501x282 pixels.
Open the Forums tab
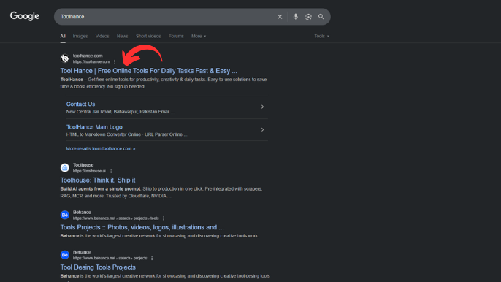pyautogui.click(x=176, y=36)
